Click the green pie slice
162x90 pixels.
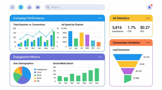point(17,77)
